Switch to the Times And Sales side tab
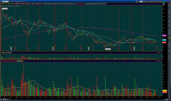 coord(169,14)
